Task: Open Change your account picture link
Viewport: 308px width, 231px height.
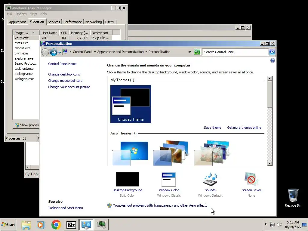Action: coord(69,87)
